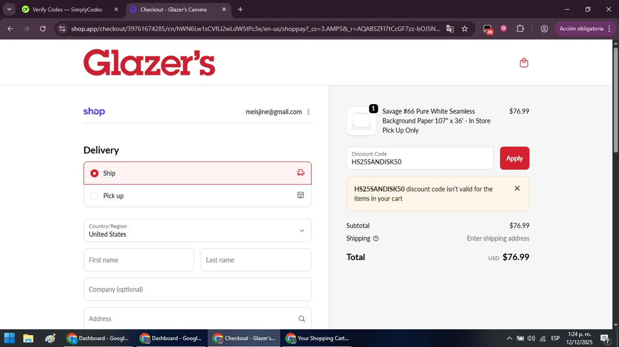Click the page vertical scrollbar
The image size is (619, 347).
click(x=615, y=100)
